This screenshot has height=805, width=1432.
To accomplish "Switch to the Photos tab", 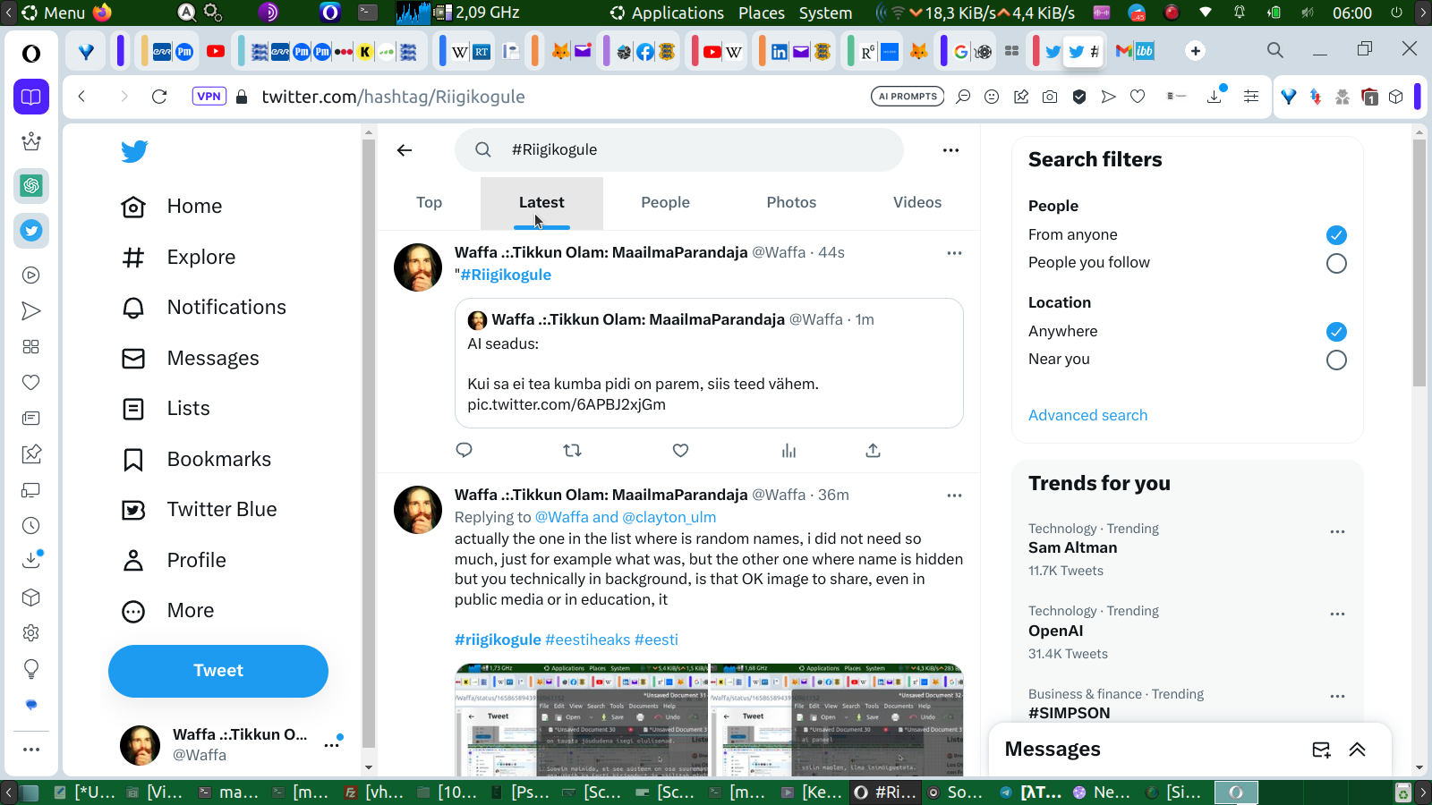I will coord(791,203).
